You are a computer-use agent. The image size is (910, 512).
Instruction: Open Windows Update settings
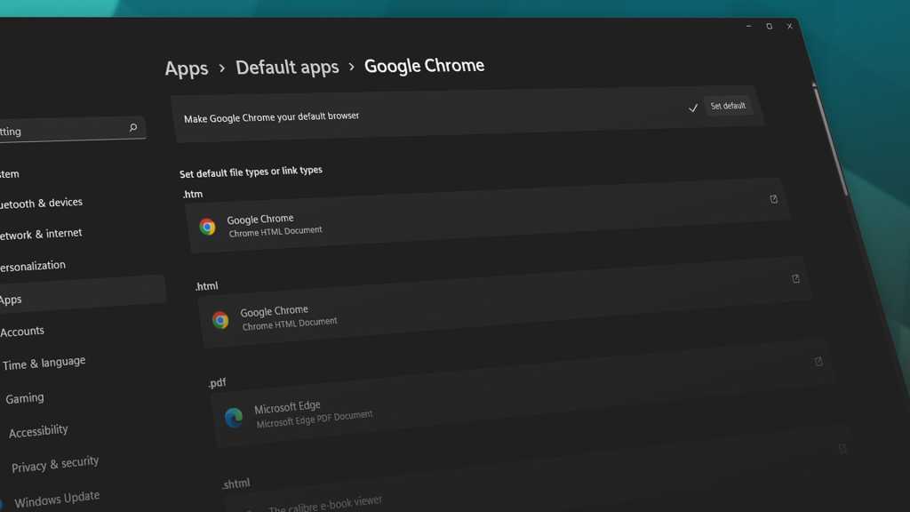point(57,500)
